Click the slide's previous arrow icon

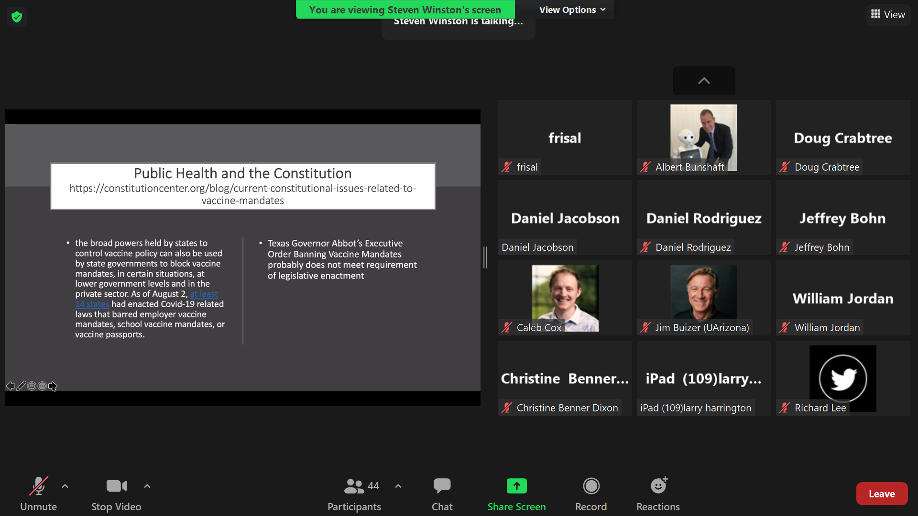click(x=11, y=386)
